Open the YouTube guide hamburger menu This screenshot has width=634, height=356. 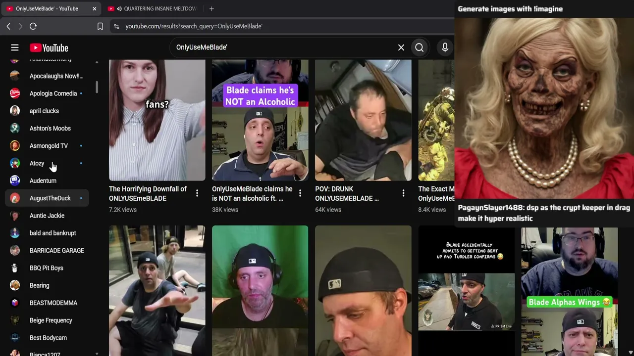point(15,48)
